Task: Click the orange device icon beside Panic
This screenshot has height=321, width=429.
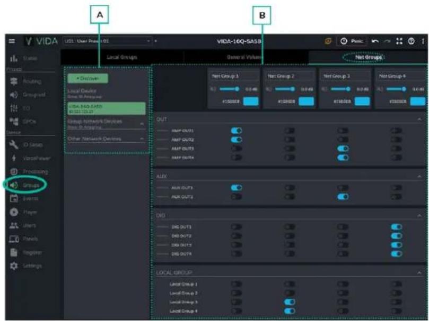Action: pos(328,41)
